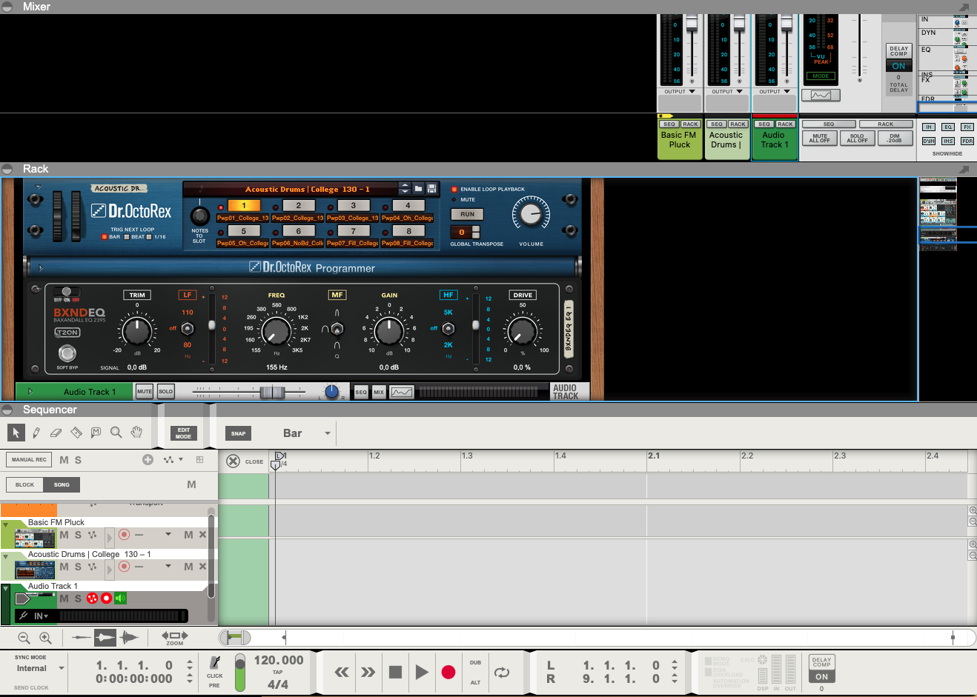The image size is (977, 697).
Task: Open the IN input dropdown on Audio Track 1
Action: tap(41, 616)
